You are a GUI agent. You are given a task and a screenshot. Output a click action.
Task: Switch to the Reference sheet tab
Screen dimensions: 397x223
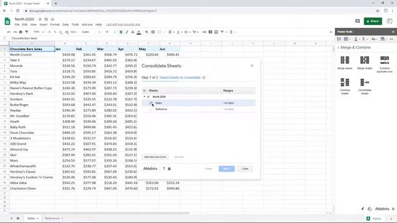click(x=52, y=219)
